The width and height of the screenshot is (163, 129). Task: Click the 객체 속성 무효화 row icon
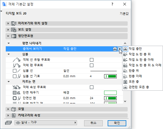pos(16,87)
